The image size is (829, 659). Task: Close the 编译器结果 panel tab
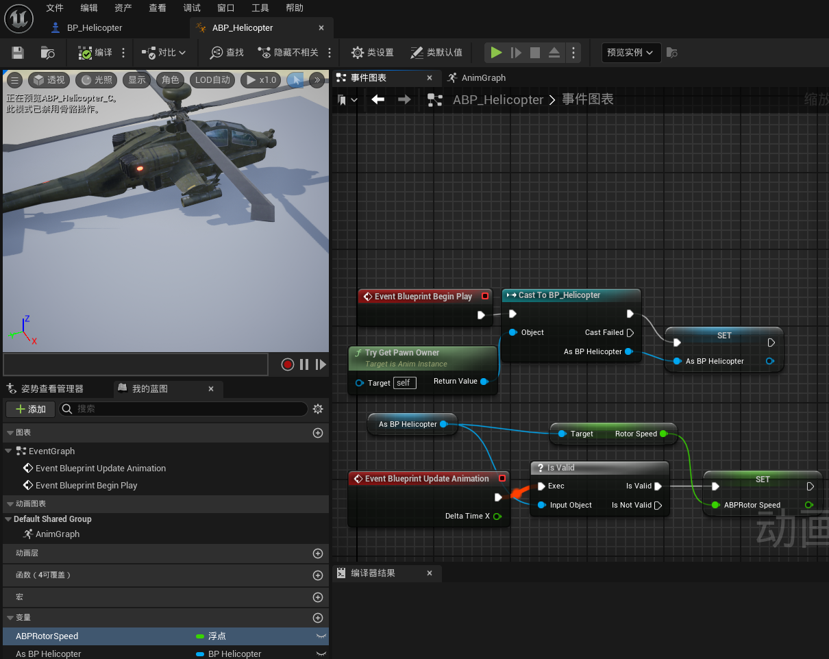click(x=430, y=573)
